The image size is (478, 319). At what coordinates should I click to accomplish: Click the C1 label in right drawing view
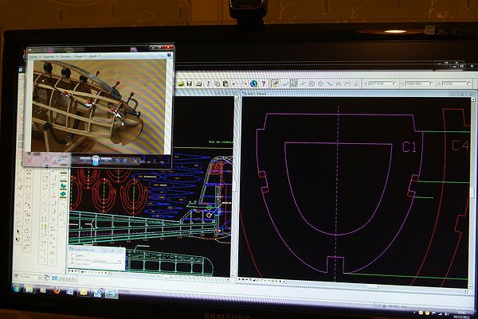coord(409,146)
